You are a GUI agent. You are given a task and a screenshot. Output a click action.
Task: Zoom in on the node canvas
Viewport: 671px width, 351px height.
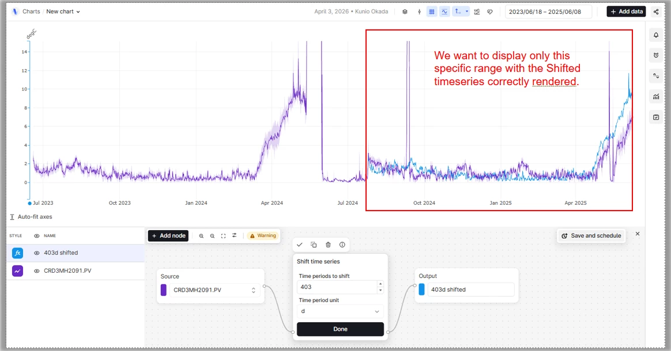201,236
